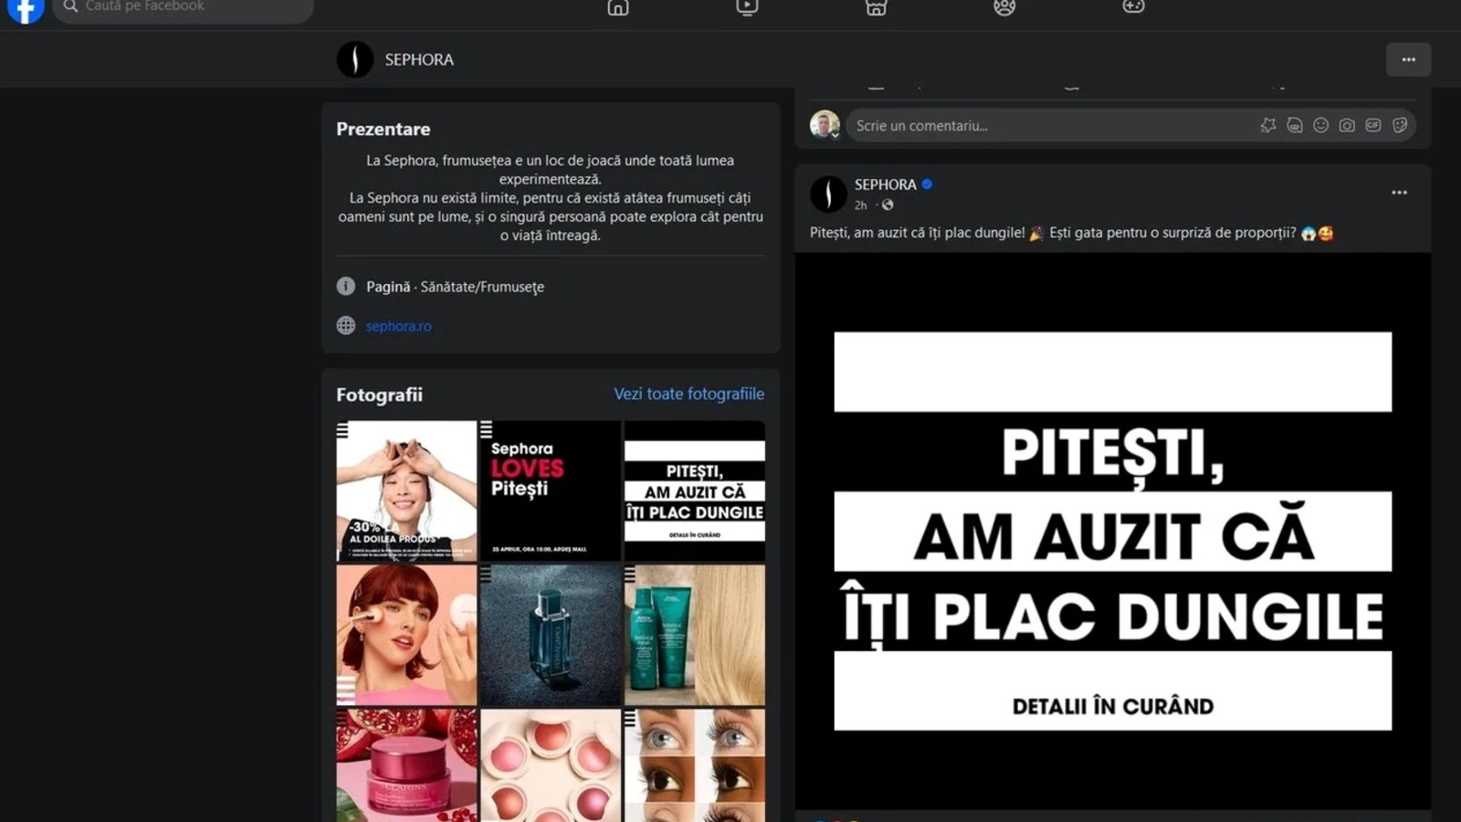Attach a photo using the camera icon
Viewport: 1461px width, 822px height.
tap(1347, 125)
